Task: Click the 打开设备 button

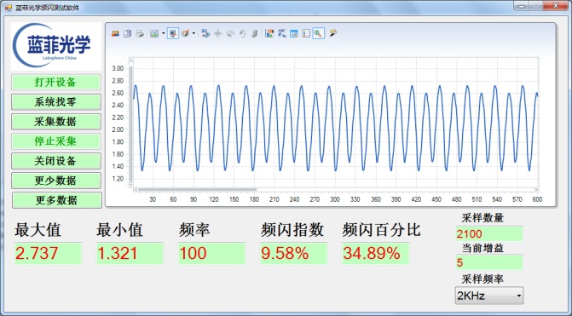Action: 55,83
